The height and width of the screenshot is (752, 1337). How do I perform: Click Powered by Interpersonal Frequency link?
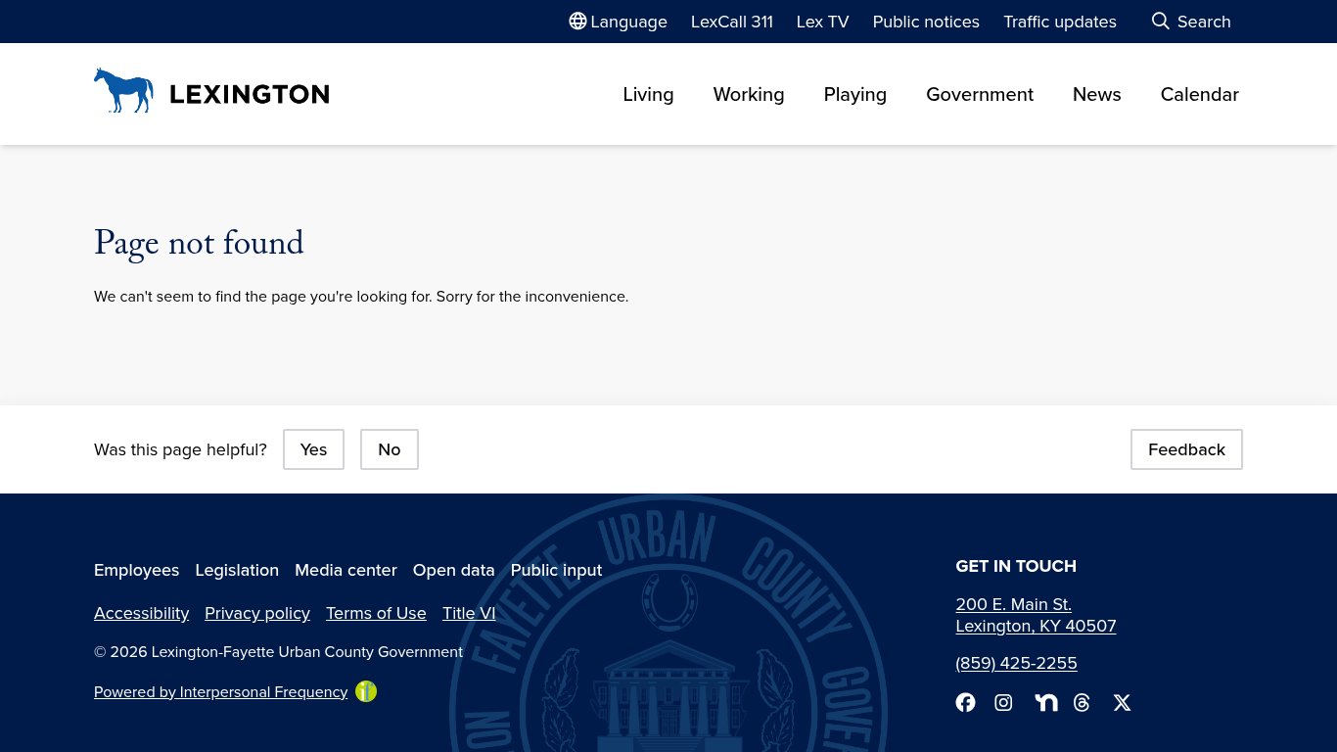(x=220, y=691)
